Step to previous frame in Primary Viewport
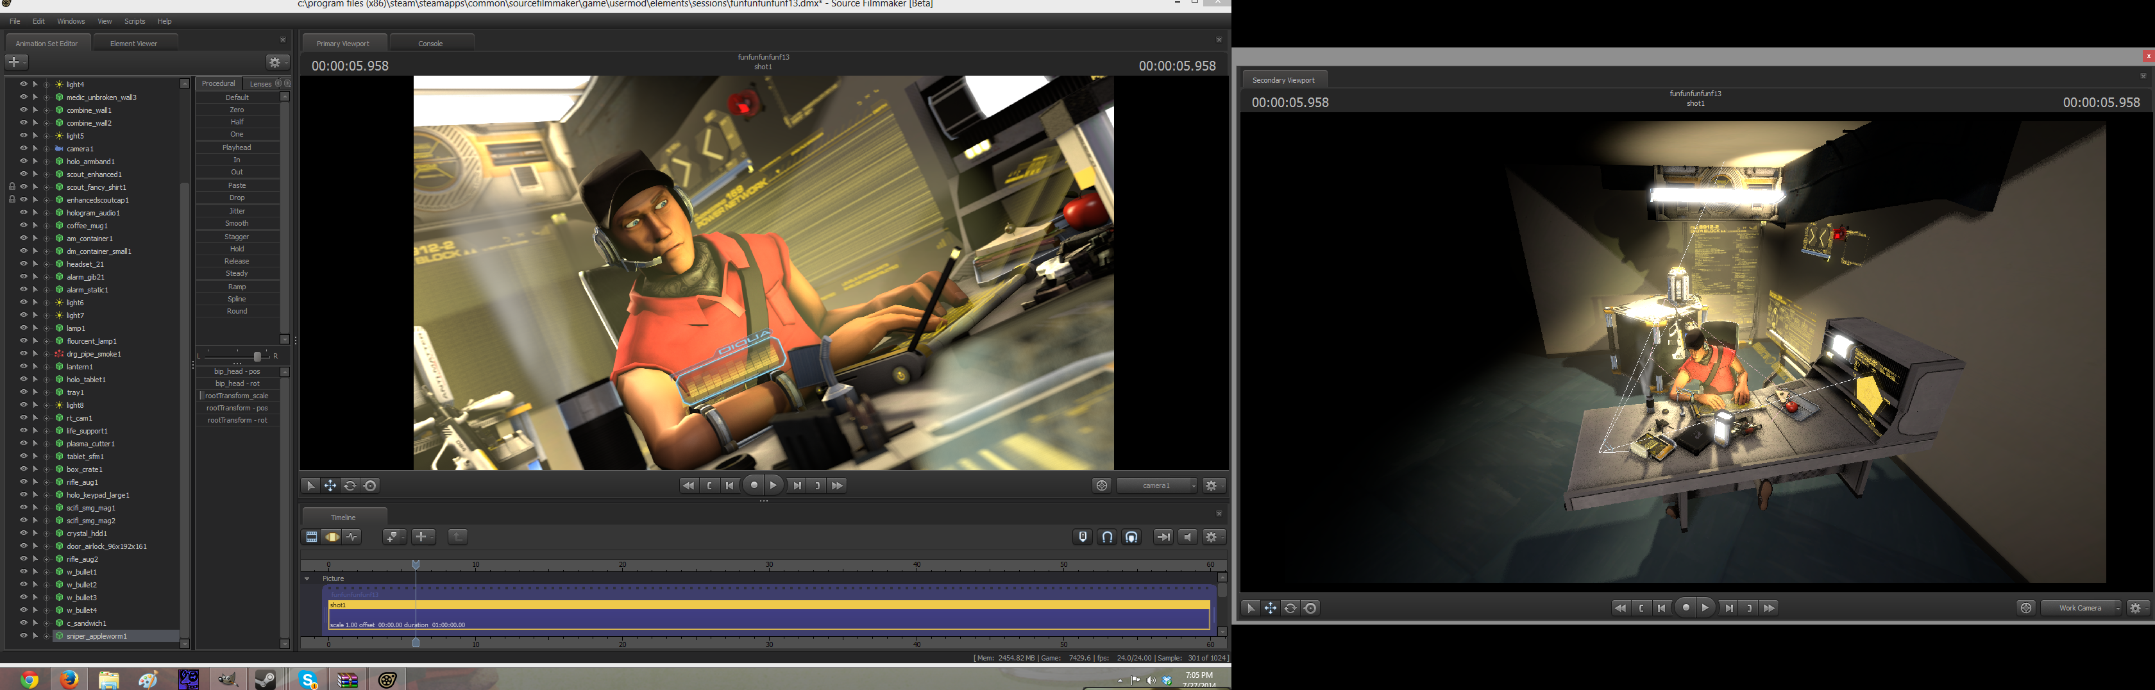 point(731,485)
